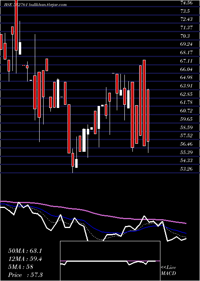Click the 58.59 price axis label
This screenshot has height=281, width=200.
click(186, 127)
